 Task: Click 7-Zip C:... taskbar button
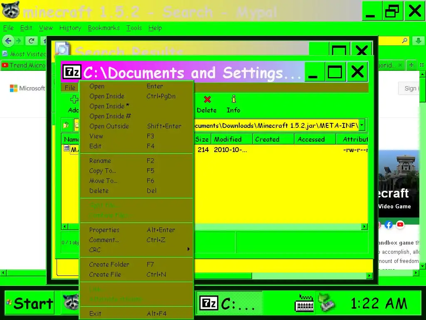(230, 303)
